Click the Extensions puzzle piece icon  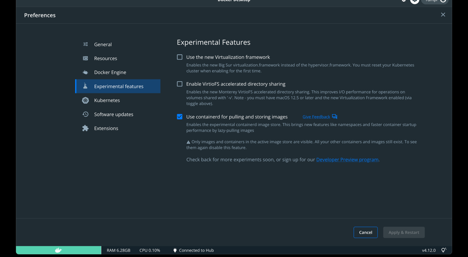coord(85,128)
